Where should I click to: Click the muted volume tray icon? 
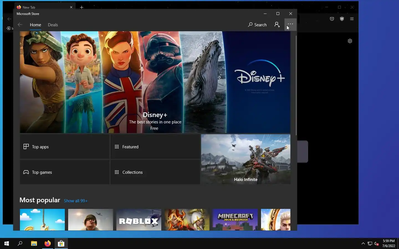(x=377, y=243)
